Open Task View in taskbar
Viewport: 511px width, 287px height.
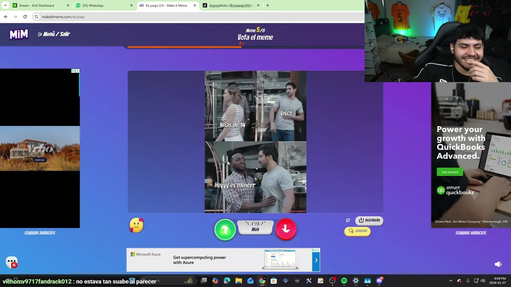click(x=204, y=281)
